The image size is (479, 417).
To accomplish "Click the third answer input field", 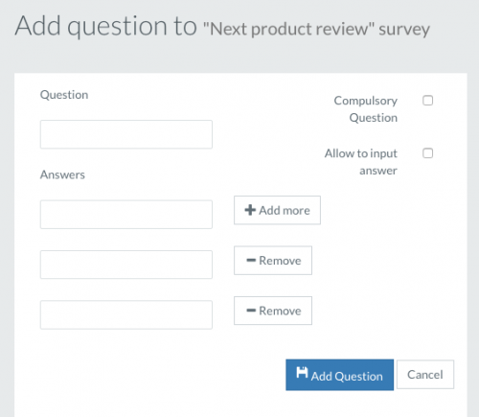I will 126,314.
